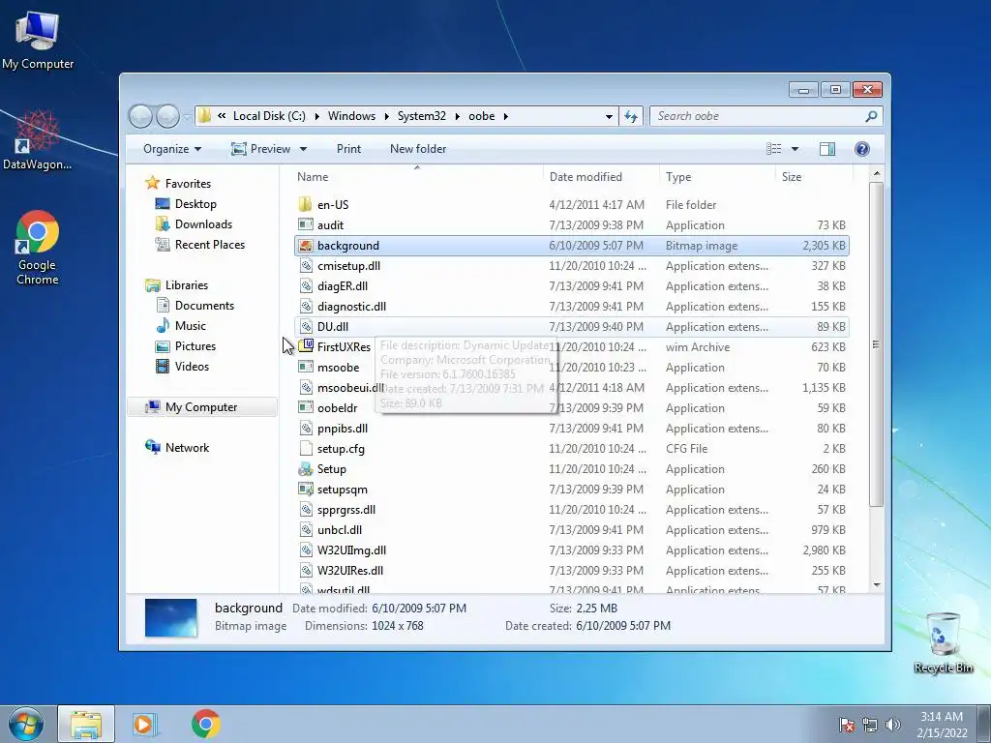Launch Windows Media Player taskbar icon
Viewport: 991px width, 743px height.
click(144, 724)
